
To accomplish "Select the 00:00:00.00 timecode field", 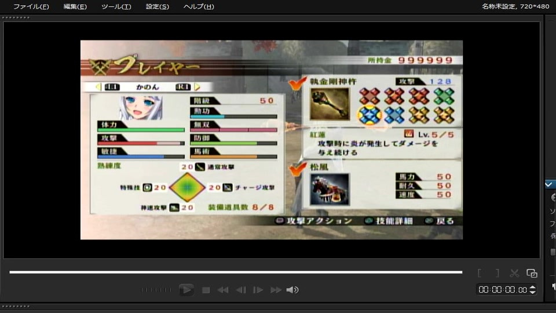I will click(x=502, y=290).
